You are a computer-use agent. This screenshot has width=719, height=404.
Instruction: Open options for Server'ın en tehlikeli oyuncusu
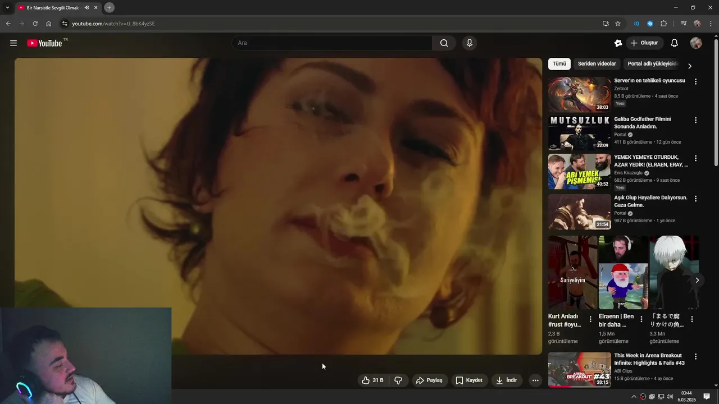(695, 82)
